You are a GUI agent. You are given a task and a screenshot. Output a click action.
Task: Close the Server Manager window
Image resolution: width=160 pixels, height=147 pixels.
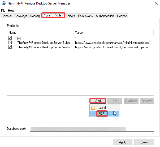click(x=156, y=3)
